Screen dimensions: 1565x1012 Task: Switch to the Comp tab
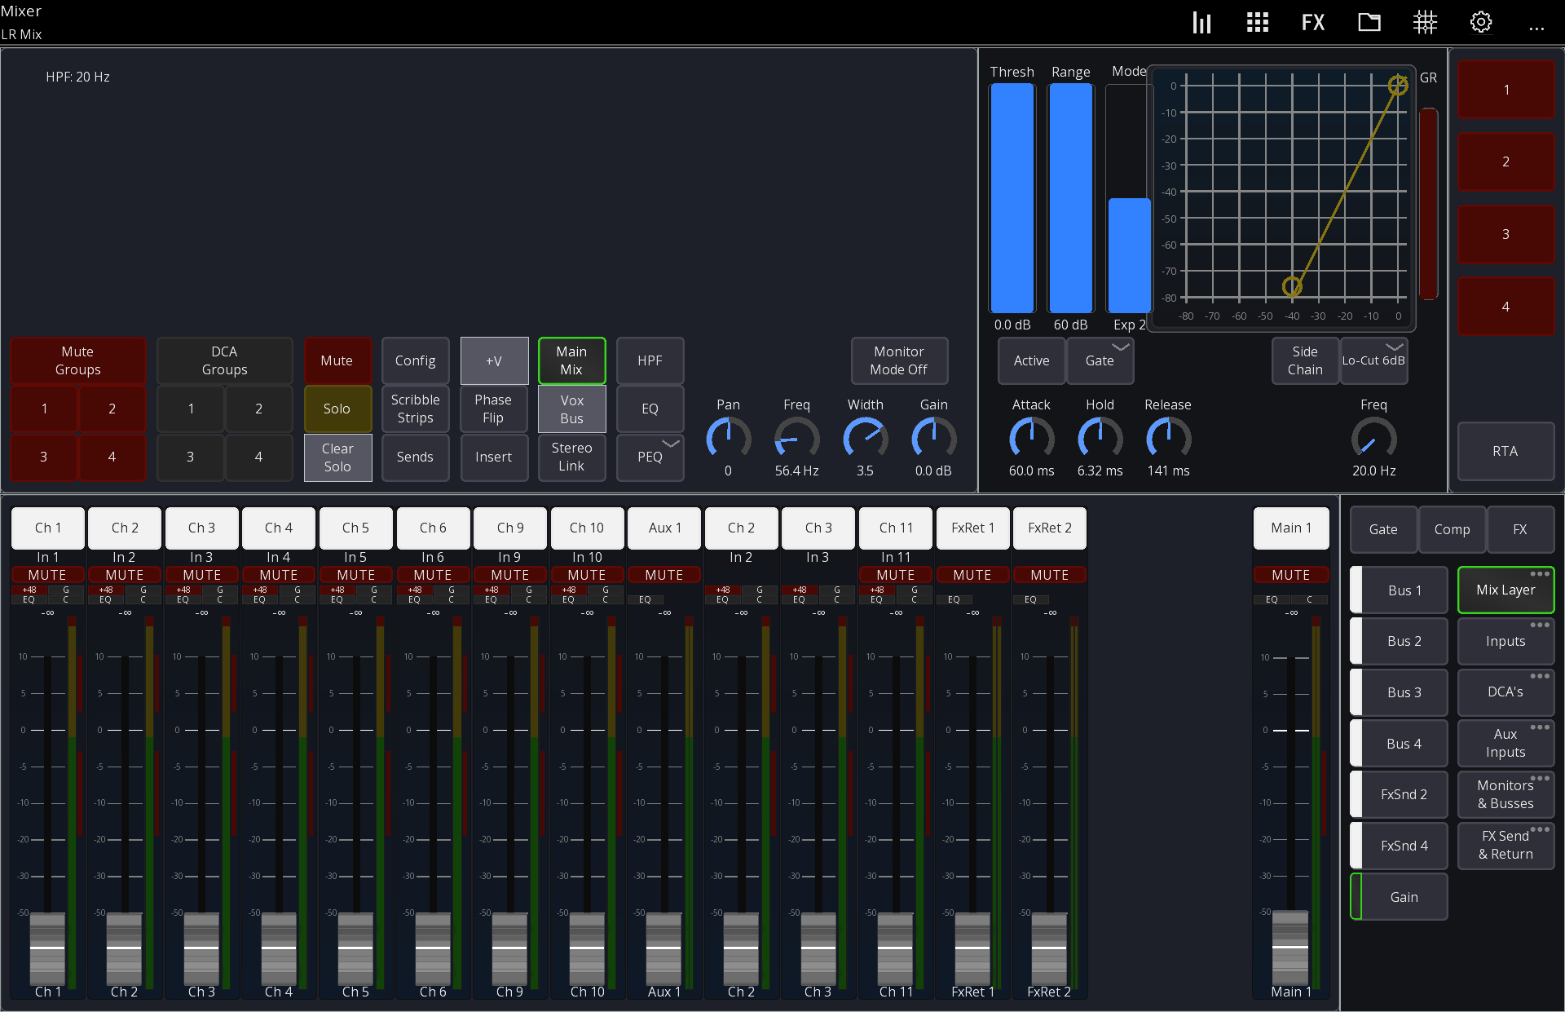1452,529
